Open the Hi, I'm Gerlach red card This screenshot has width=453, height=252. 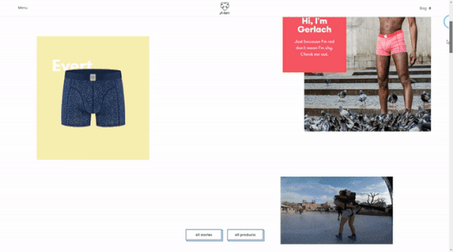pyautogui.click(x=315, y=45)
